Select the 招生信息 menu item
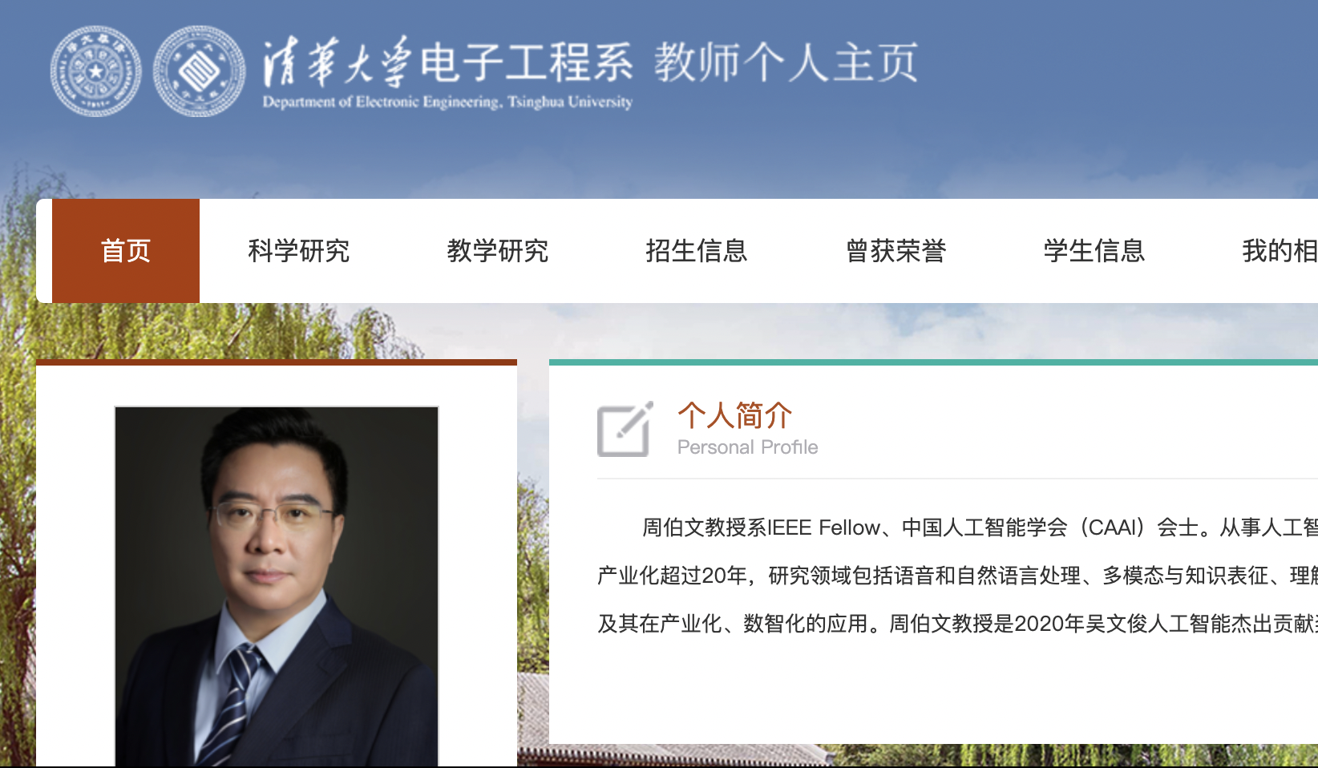Viewport: 1318px width, 768px height. [x=697, y=251]
